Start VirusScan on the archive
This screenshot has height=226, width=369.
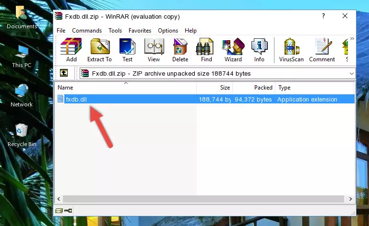pyautogui.click(x=291, y=50)
